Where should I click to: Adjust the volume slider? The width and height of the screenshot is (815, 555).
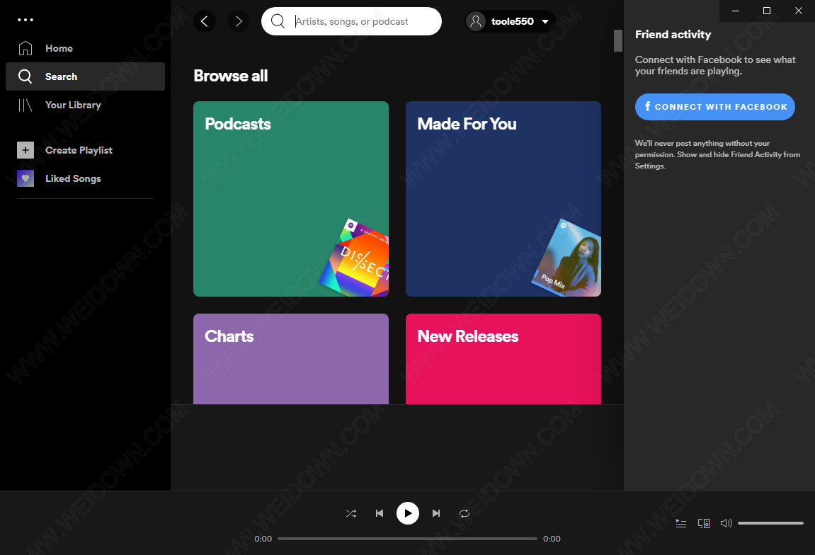[x=770, y=523]
